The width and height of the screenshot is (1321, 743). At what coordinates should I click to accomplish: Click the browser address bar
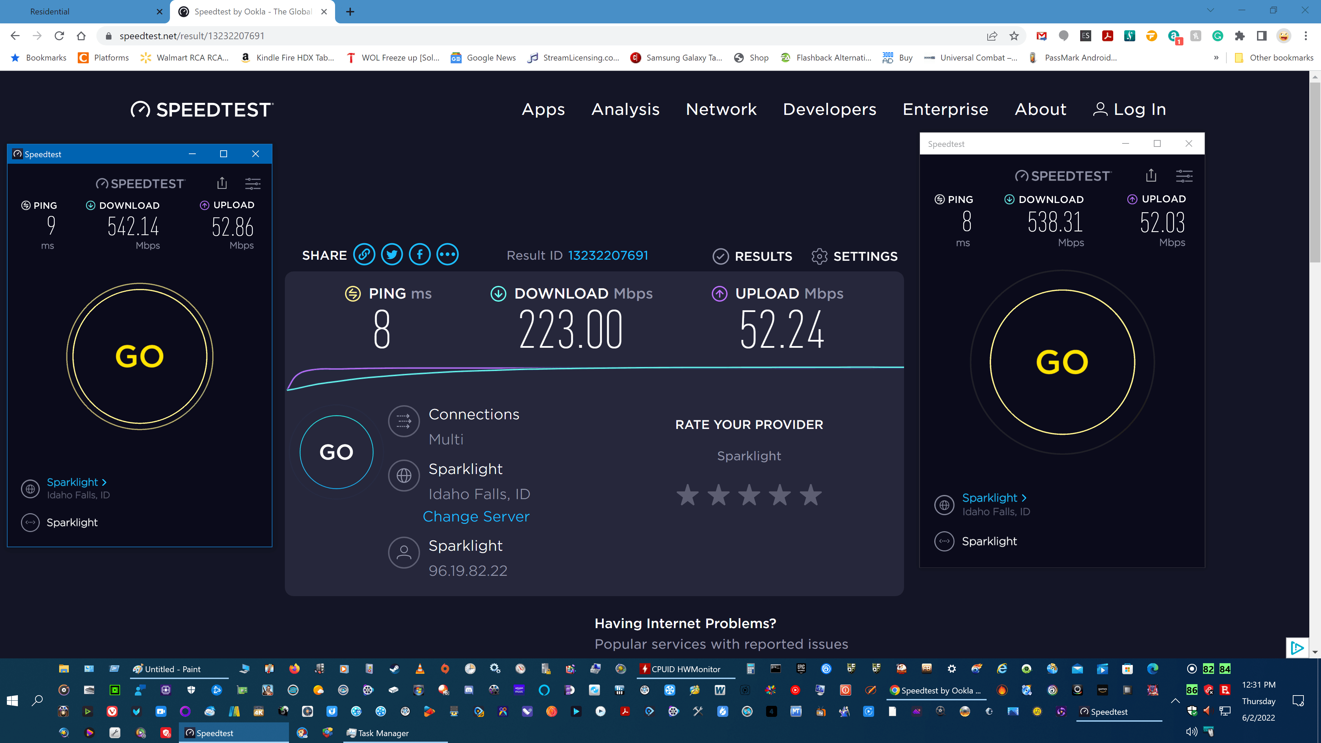513,36
